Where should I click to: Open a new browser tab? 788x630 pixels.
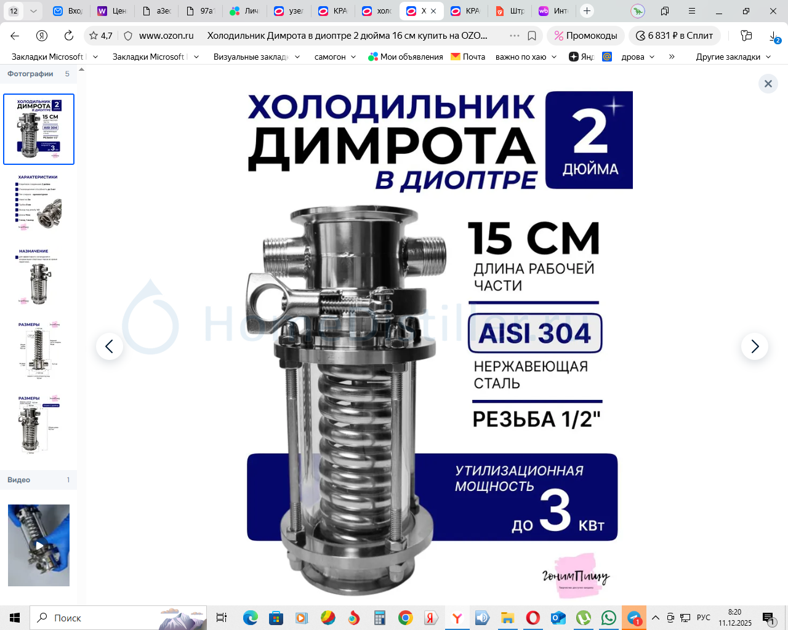[x=587, y=11]
